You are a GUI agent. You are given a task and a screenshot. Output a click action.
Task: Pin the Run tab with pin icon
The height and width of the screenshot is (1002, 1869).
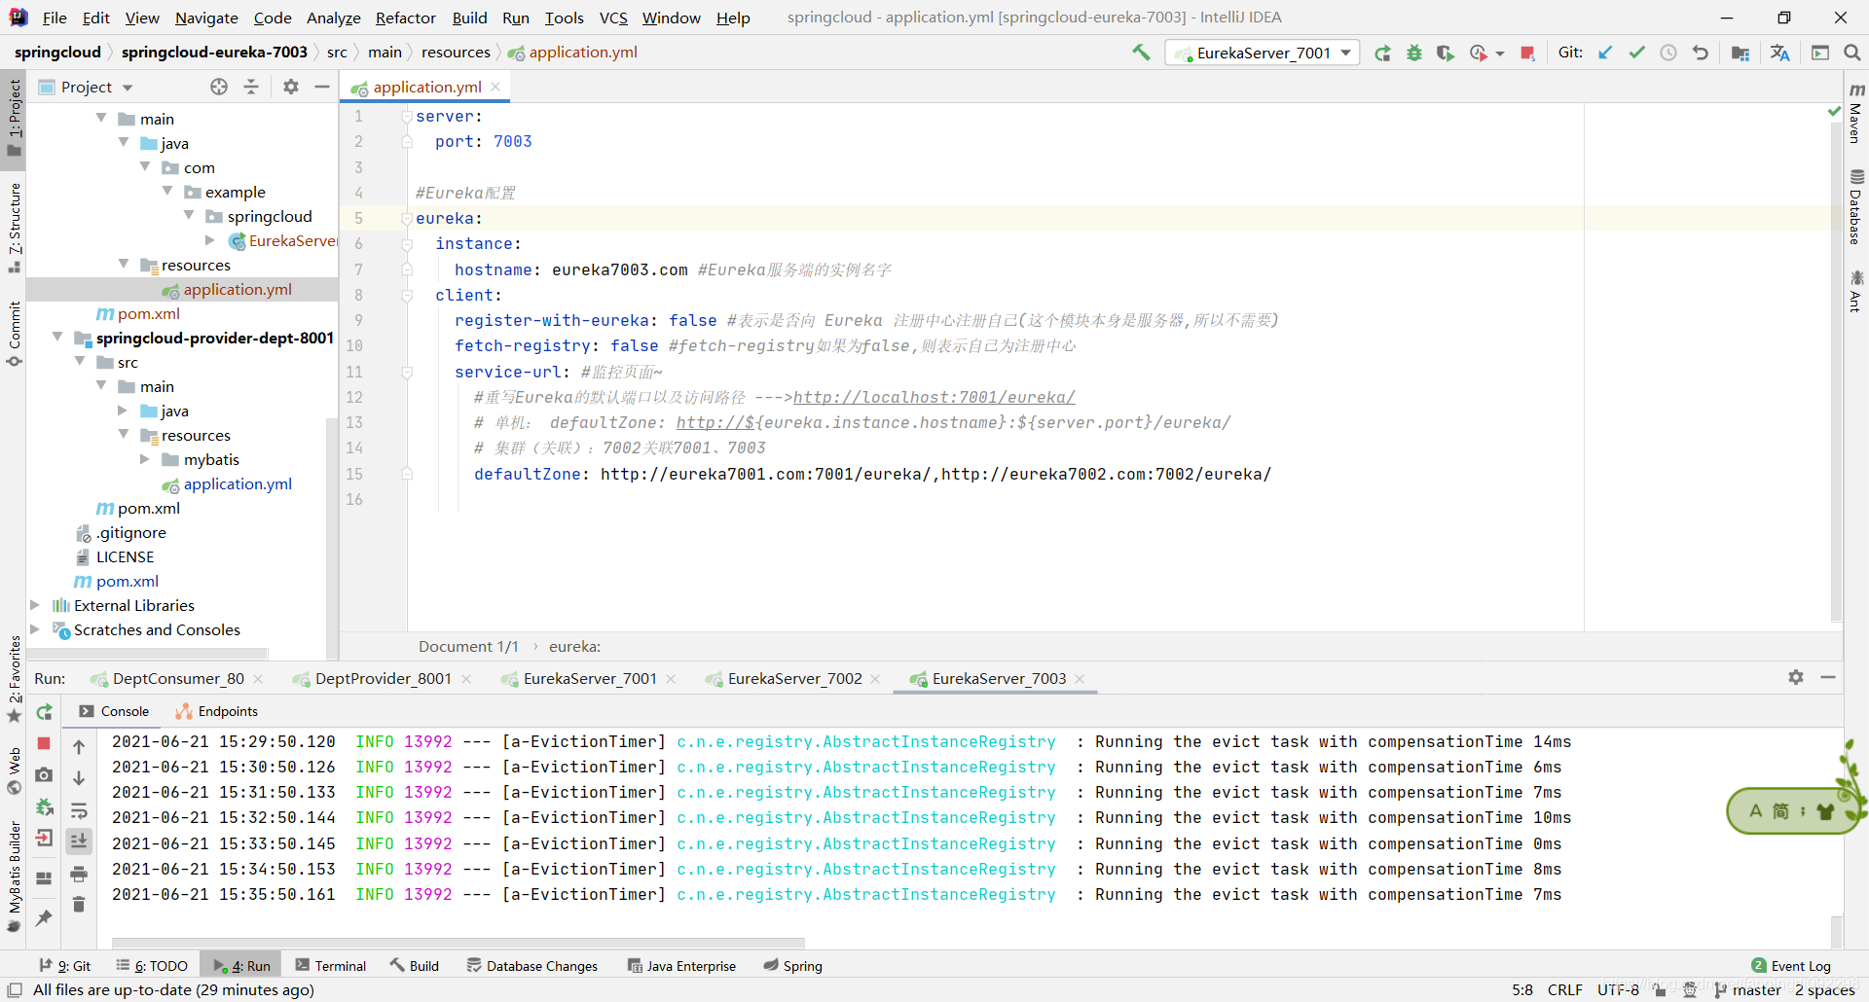(44, 917)
